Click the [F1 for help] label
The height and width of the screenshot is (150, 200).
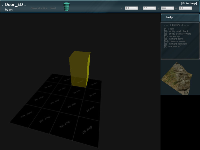pyautogui.click(x=189, y=3)
